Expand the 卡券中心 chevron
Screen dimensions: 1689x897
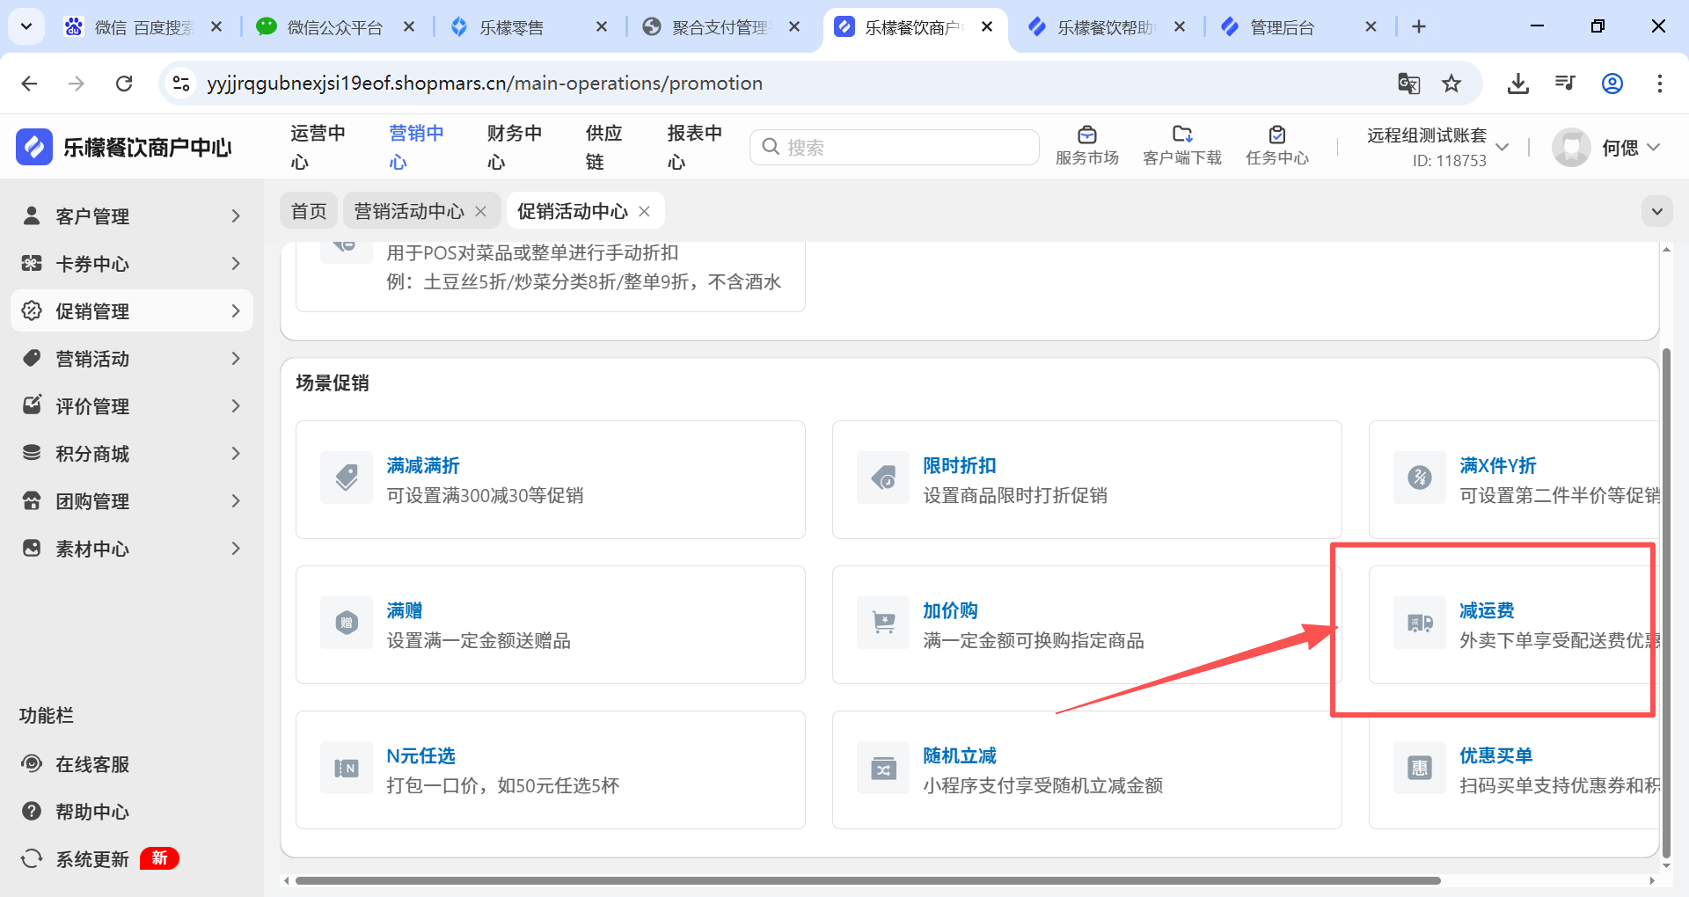click(x=235, y=263)
